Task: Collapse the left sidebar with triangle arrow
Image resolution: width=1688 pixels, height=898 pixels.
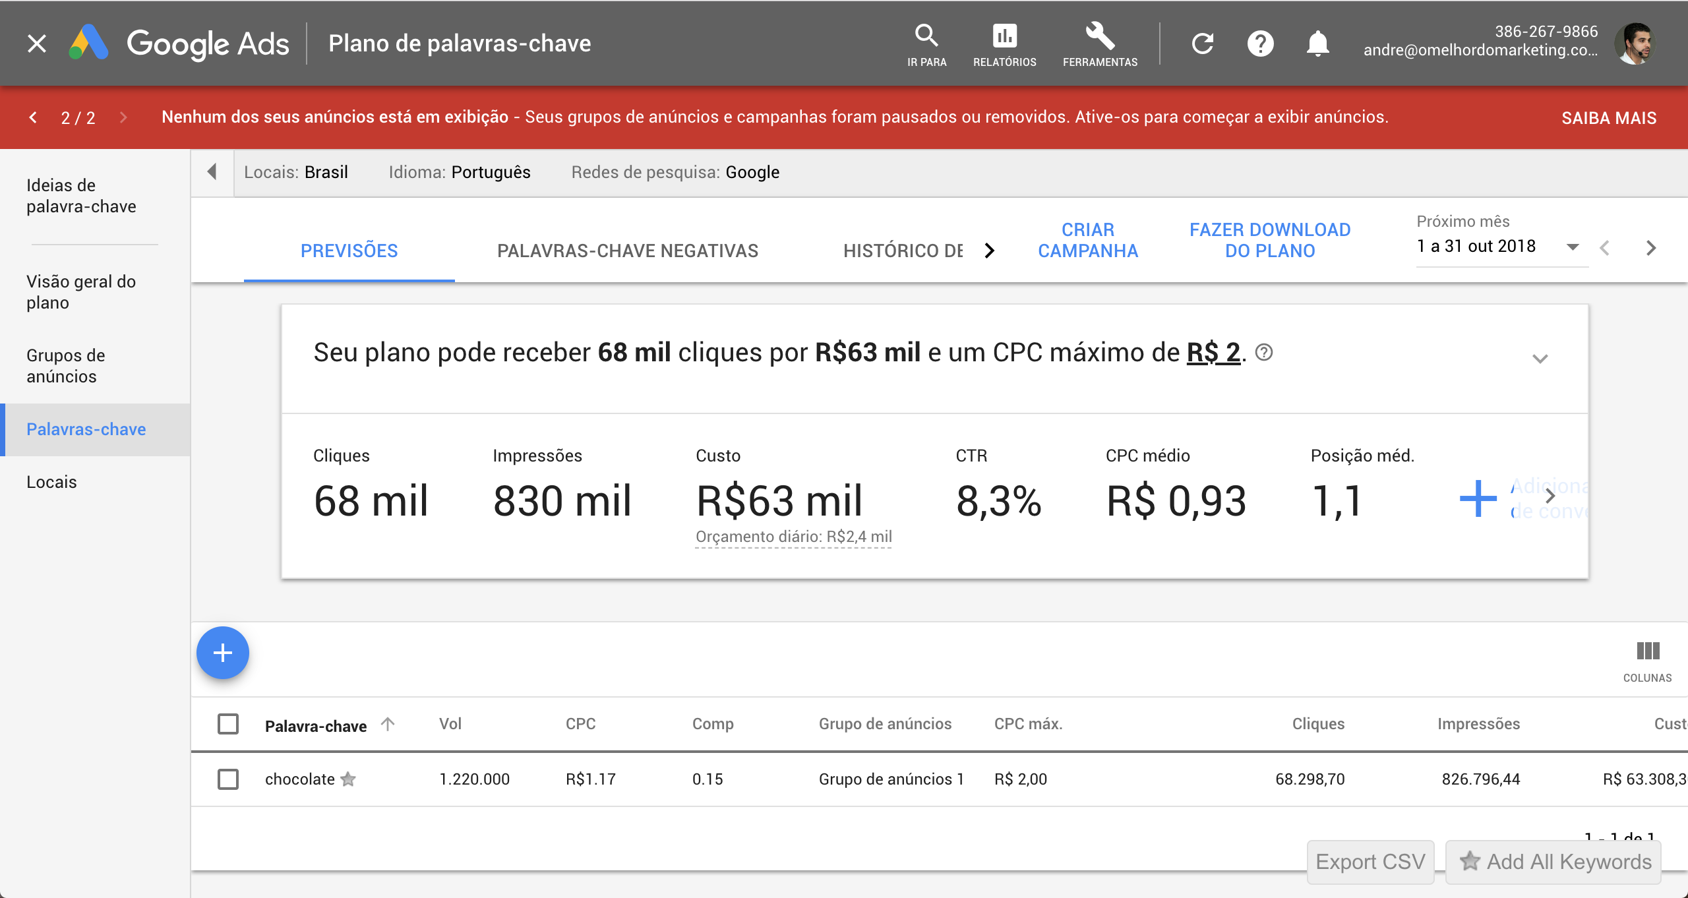Action: [x=212, y=172]
